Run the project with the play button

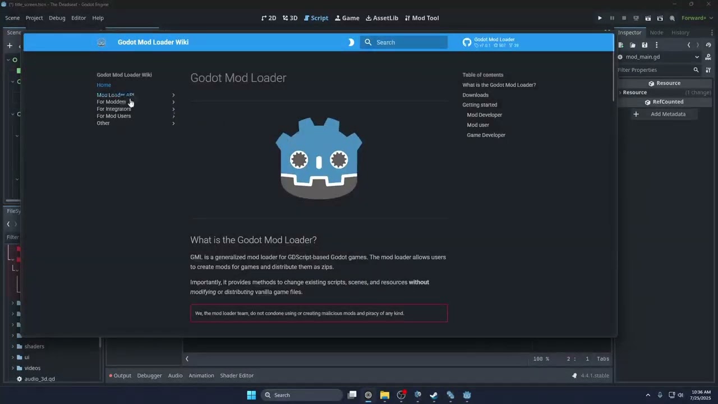pyautogui.click(x=600, y=18)
